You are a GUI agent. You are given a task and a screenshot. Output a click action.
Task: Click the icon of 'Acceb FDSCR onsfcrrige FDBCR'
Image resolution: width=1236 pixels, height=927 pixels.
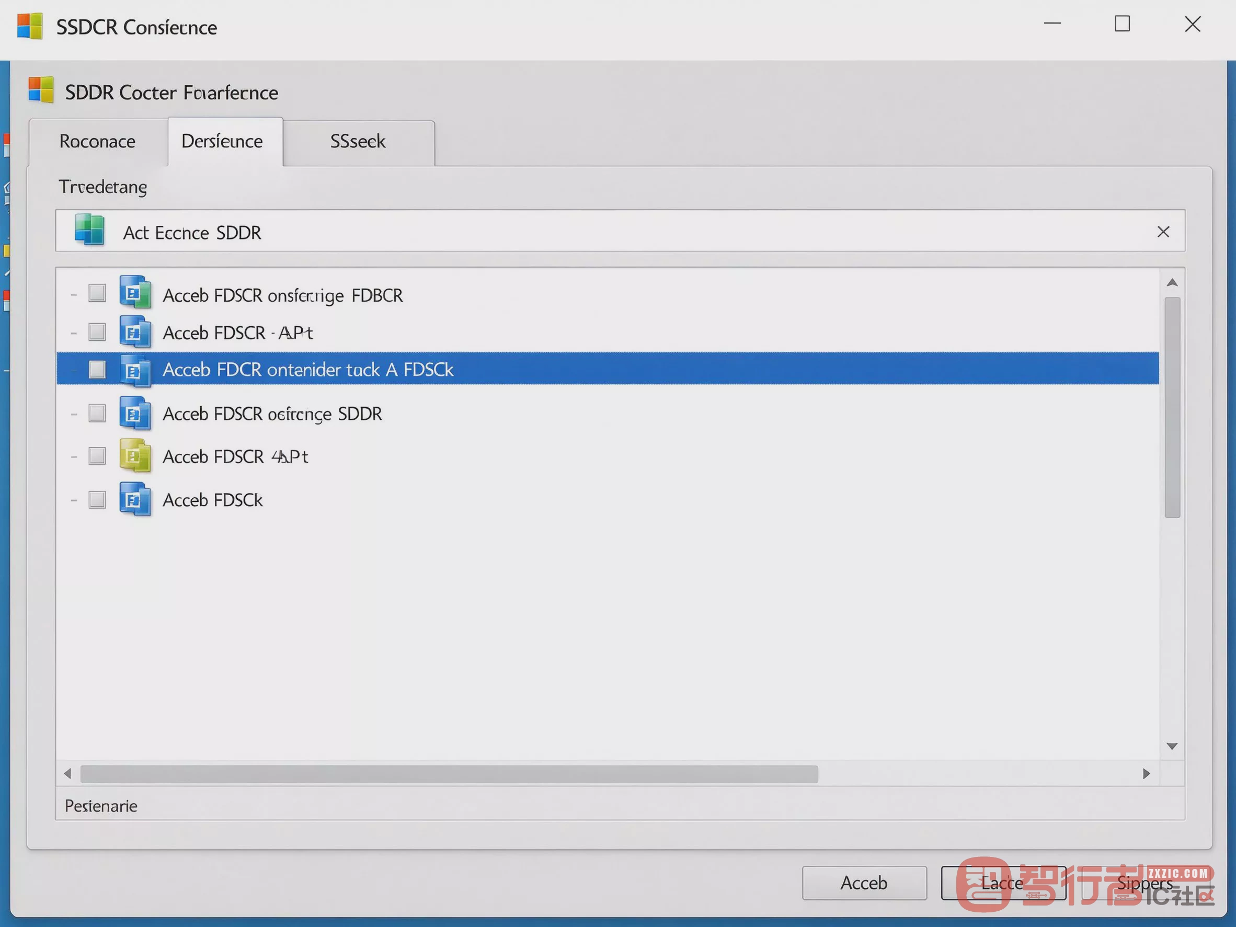[135, 292]
